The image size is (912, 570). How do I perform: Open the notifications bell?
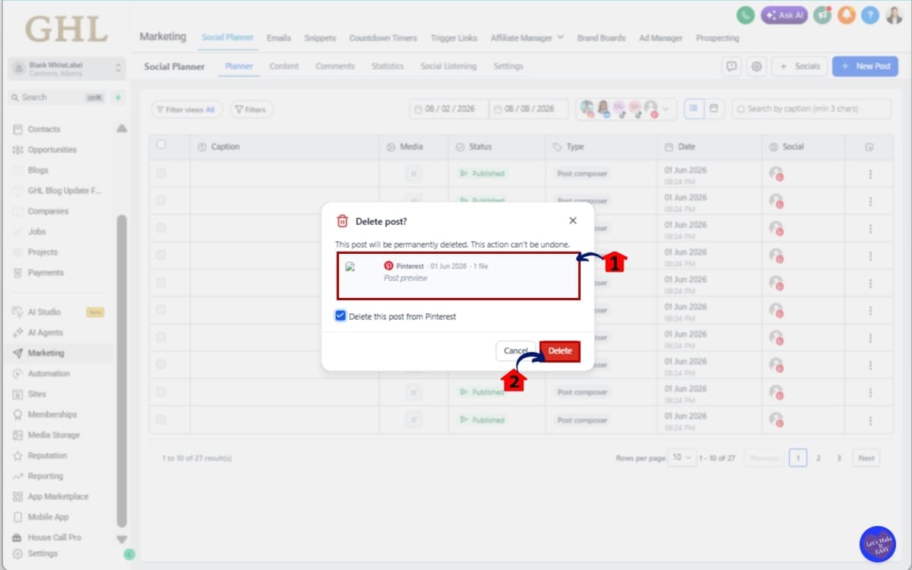pyautogui.click(x=846, y=14)
